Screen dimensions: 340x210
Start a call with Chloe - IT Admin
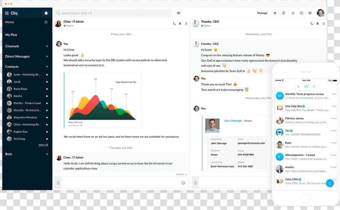pos(174,23)
